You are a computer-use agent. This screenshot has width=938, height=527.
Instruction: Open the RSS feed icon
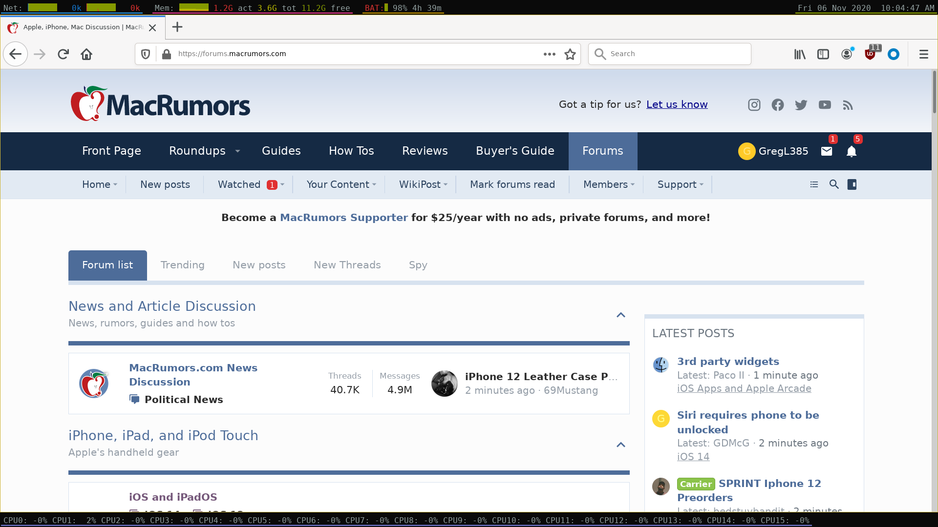pos(848,105)
